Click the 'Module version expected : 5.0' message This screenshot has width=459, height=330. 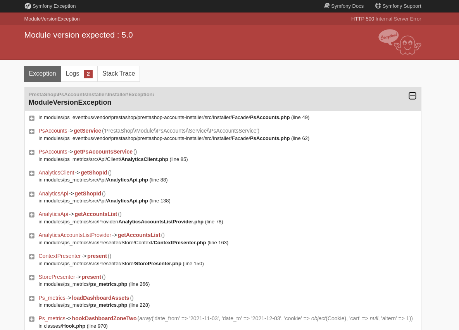point(78,35)
